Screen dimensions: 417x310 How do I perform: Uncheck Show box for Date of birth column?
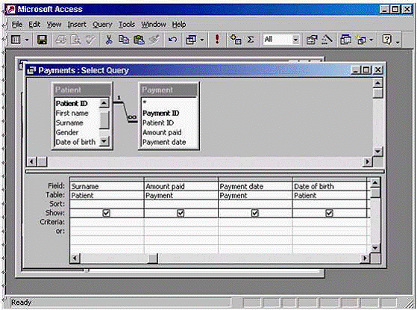click(329, 213)
